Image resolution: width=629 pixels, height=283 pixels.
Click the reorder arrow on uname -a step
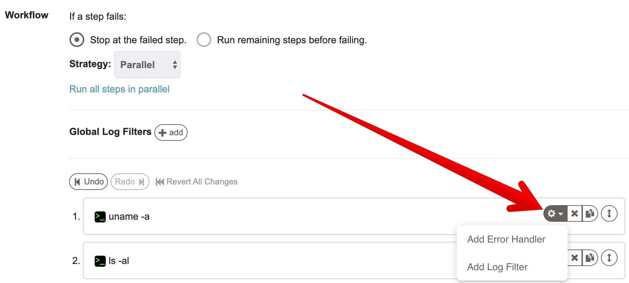[x=609, y=213]
